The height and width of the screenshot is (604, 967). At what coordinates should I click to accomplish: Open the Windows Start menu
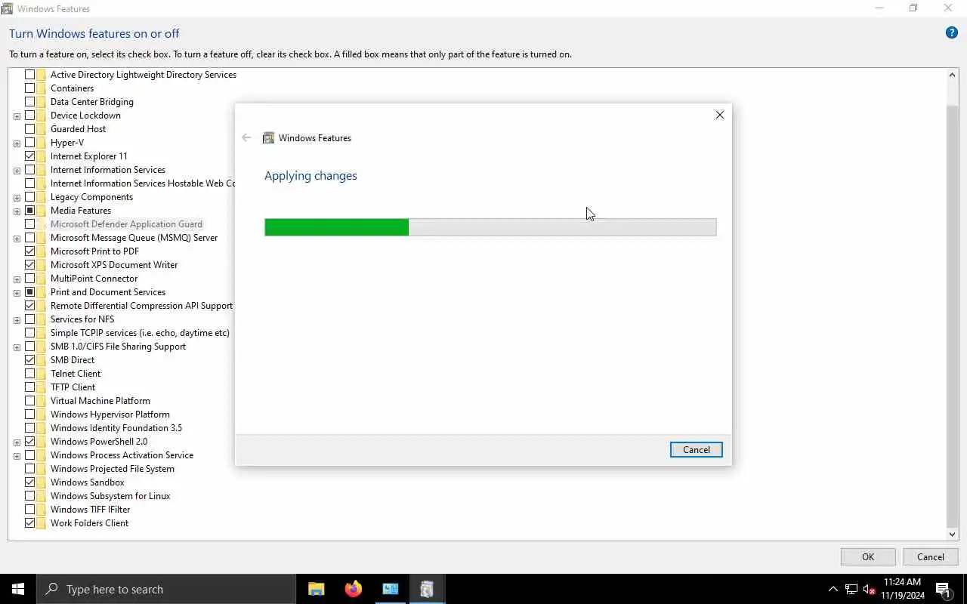pyautogui.click(x=18, y=589)
